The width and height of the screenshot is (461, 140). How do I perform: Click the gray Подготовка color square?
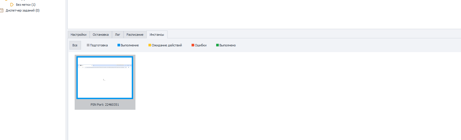[x=88, y=45]
